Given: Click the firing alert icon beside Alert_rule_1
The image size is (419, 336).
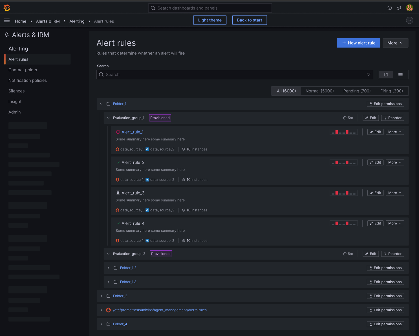Looking at the screenshot, I should pos(118,132).
